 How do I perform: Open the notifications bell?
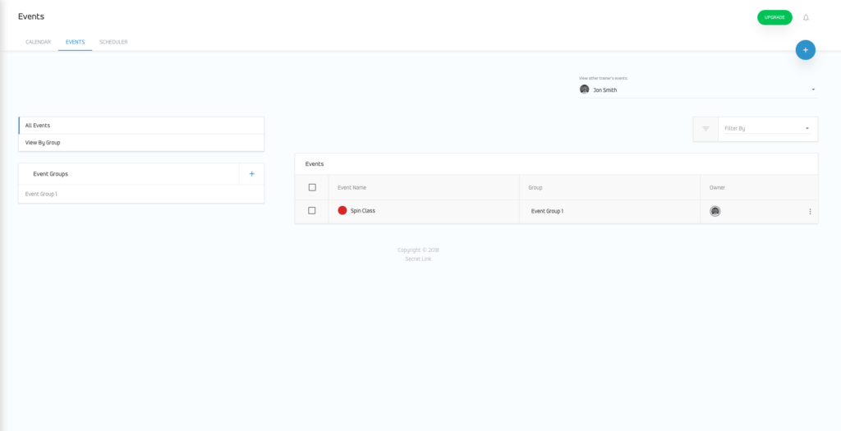[806, 18]
